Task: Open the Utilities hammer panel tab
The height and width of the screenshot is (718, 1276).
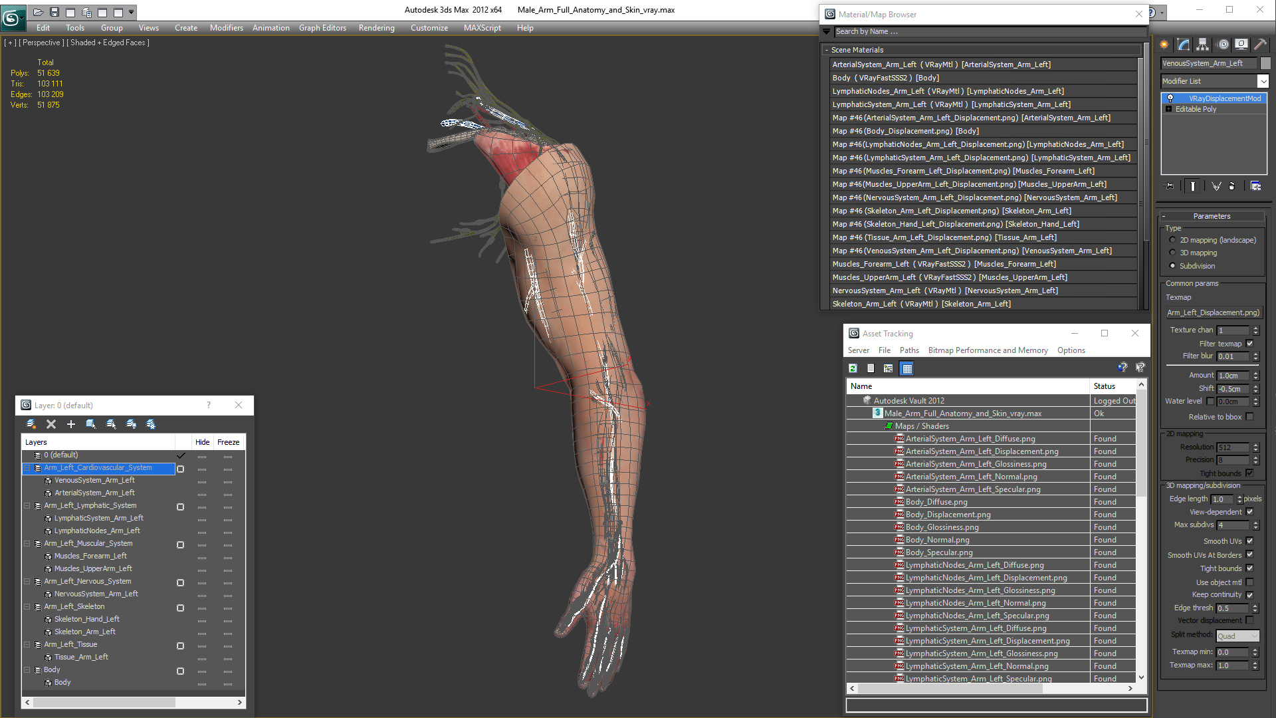Action: [x=1261, y=45]
